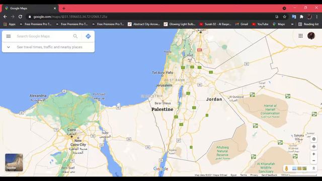Click the Be'er Sheva label
Image resolution: width=322 pixels, height=181 pixels.
click(x=163, y=103)
